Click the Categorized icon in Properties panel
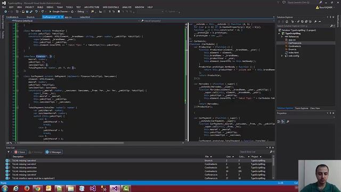This screenshot has width=341, height=192. coord(279,122)
